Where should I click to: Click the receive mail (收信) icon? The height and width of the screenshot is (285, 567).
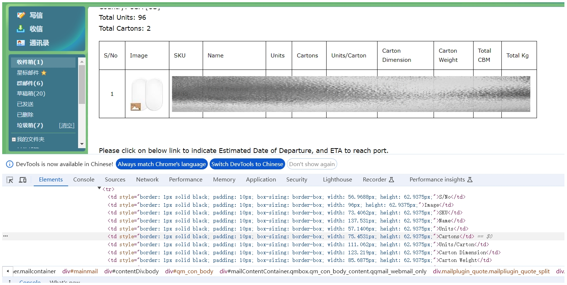pos(21,29)
